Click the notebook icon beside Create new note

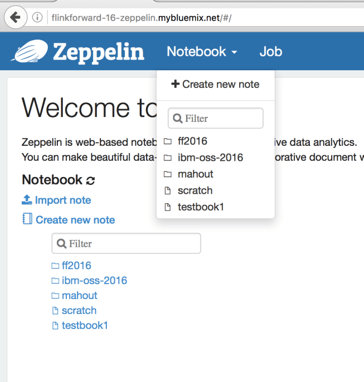pos(27,219)
